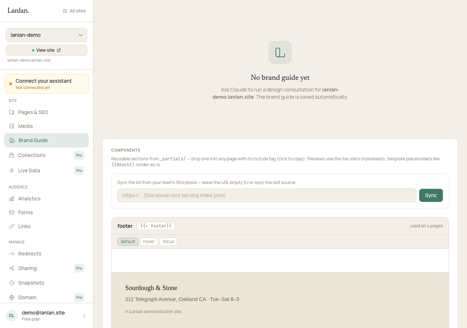Copy the {{> footer}} include tag
This screenshot has height=328, width=467.
click(156, 226)
